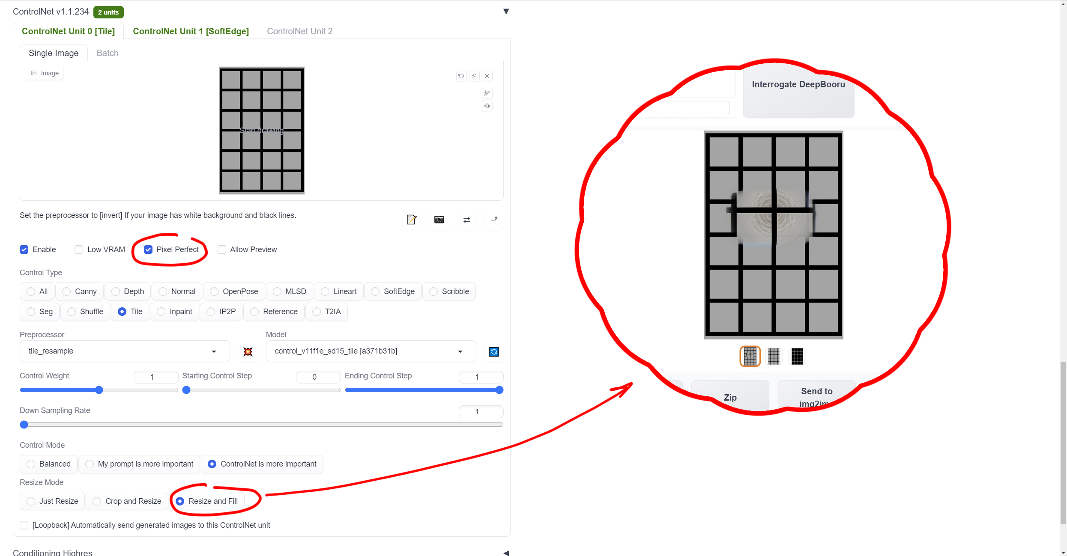Click the Interrogate DeepBooru button
1067x556 pixels.
(x=798, y=84)
